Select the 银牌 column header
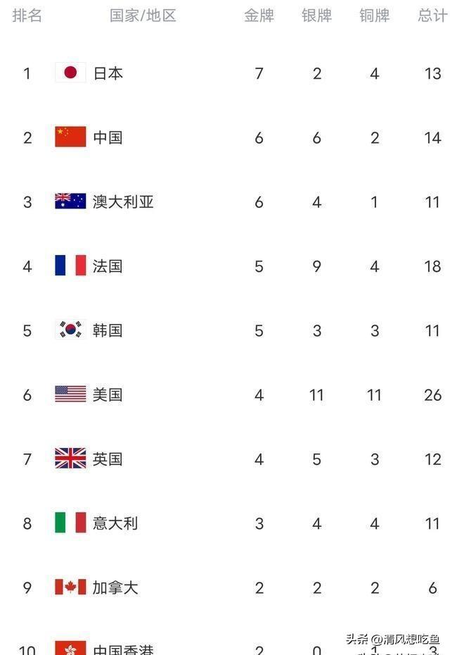450x655 pixels. [x=316, y=15]
